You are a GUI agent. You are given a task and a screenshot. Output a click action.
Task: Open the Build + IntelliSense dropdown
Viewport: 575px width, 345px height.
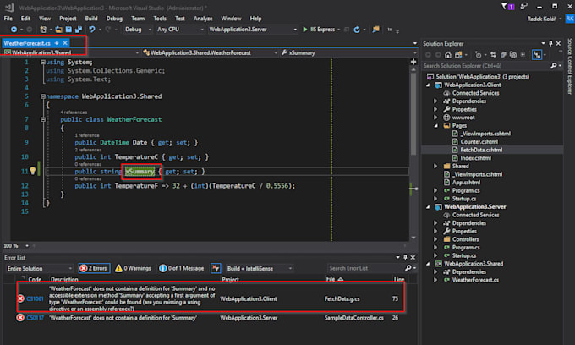tap(260, 268)
